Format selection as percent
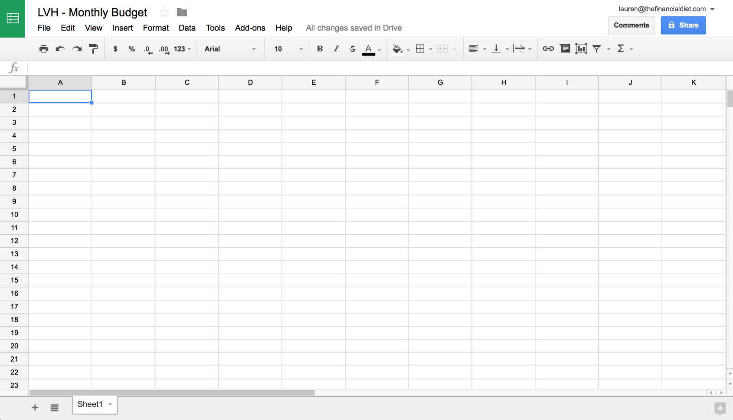Screen dimensions: 733x420 click(x=132, y=48)
